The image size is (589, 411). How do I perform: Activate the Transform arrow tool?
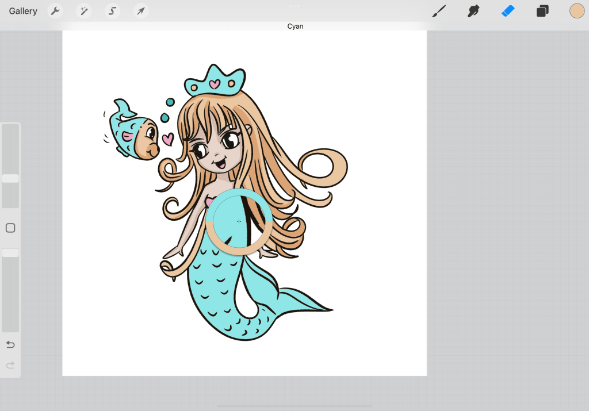tap(140, 11)
